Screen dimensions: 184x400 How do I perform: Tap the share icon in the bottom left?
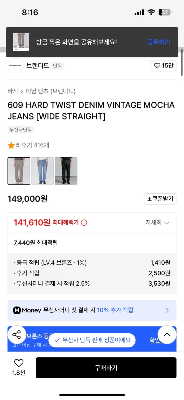tap(17, 334)
